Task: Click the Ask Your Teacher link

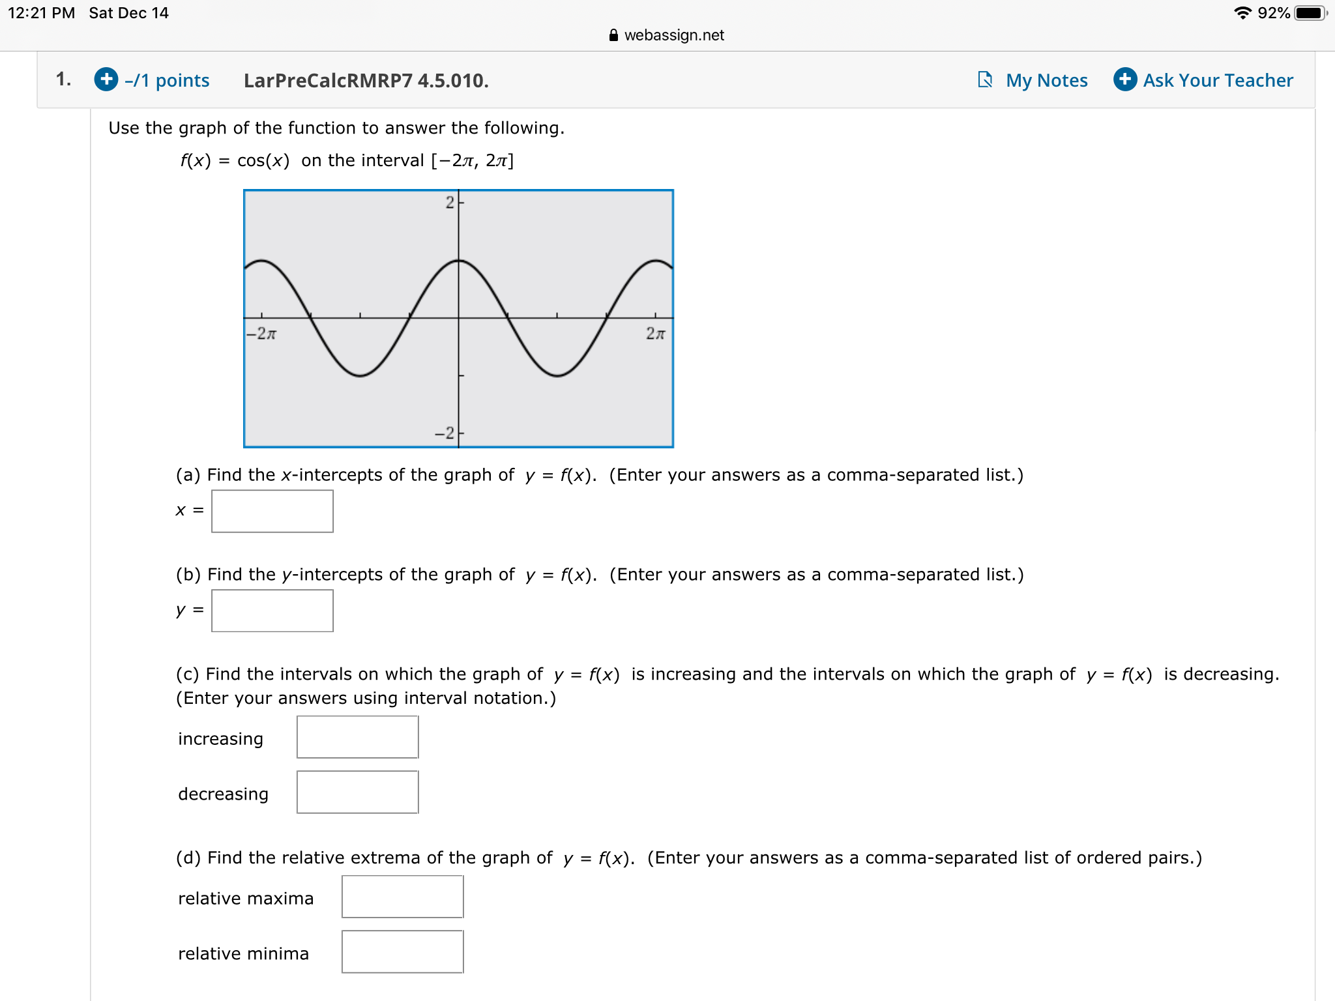Action: (x=1216, y=80)
